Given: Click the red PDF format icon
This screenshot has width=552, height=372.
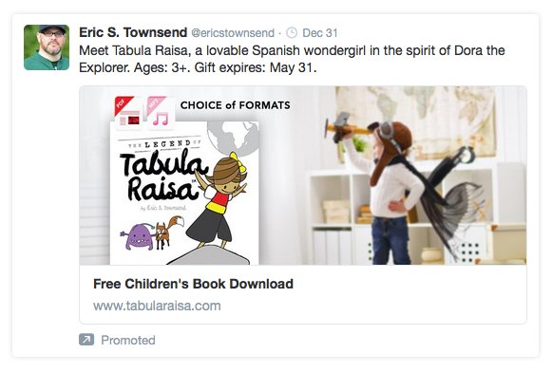Looking at the screenshot, I should (x=128, y=112).
